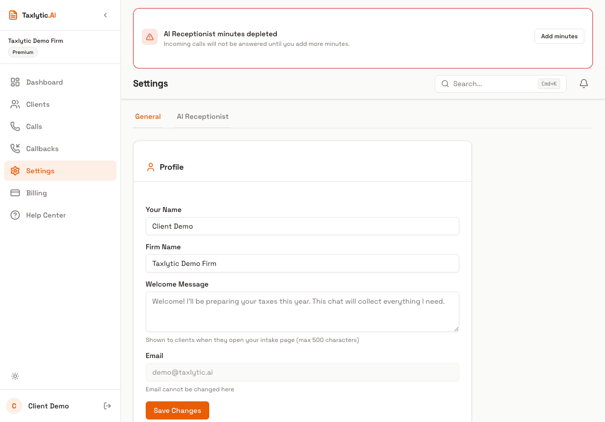This screenshot has height=422, width=605.
Task: Click the search magnifier icon
Action: 445,84
